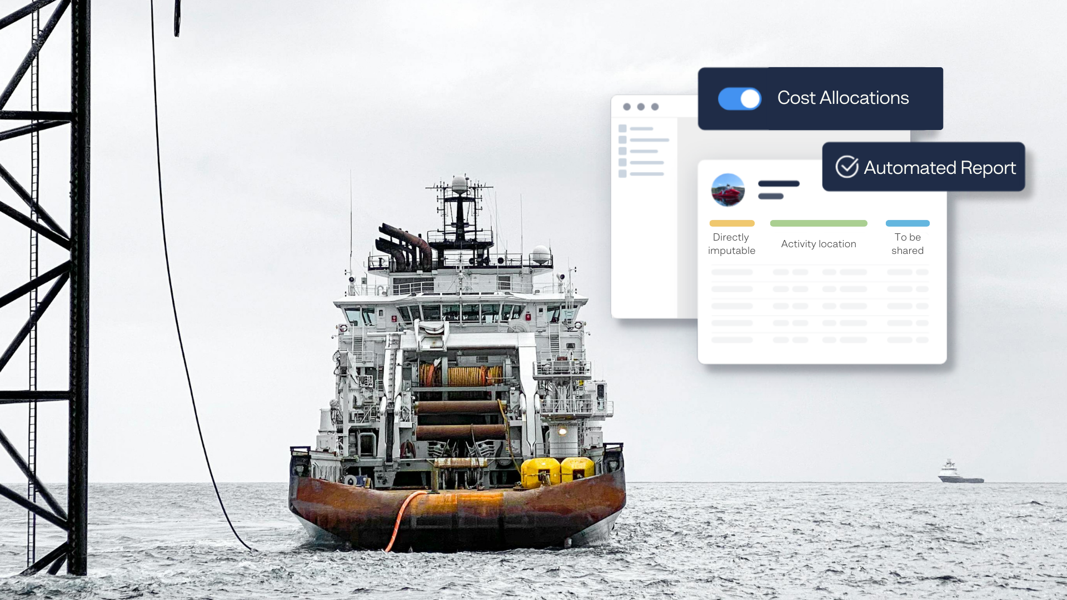Screen dimensions: 1067x600
Task: Enable the blue toggle for Cost Allocations
Action: coord(740,97)
